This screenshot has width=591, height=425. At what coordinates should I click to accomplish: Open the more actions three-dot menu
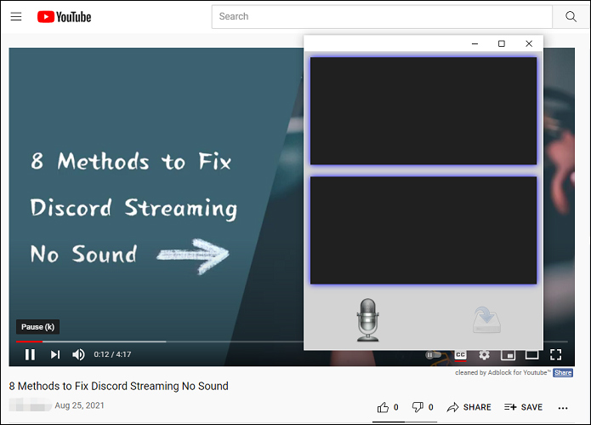(x=563, y=408)
